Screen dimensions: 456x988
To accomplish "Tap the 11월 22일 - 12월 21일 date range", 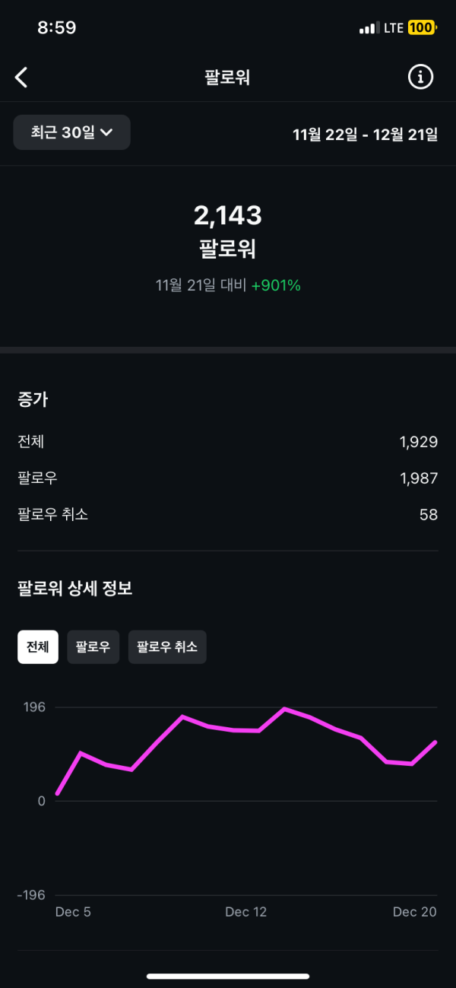I will click(366, 135).
